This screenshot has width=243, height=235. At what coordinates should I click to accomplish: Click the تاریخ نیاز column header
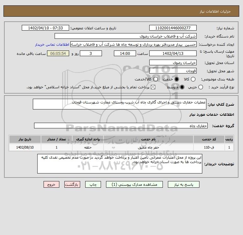(x=25, y=139)
